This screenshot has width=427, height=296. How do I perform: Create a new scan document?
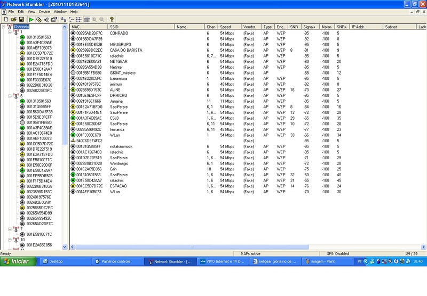coord(6,19)
